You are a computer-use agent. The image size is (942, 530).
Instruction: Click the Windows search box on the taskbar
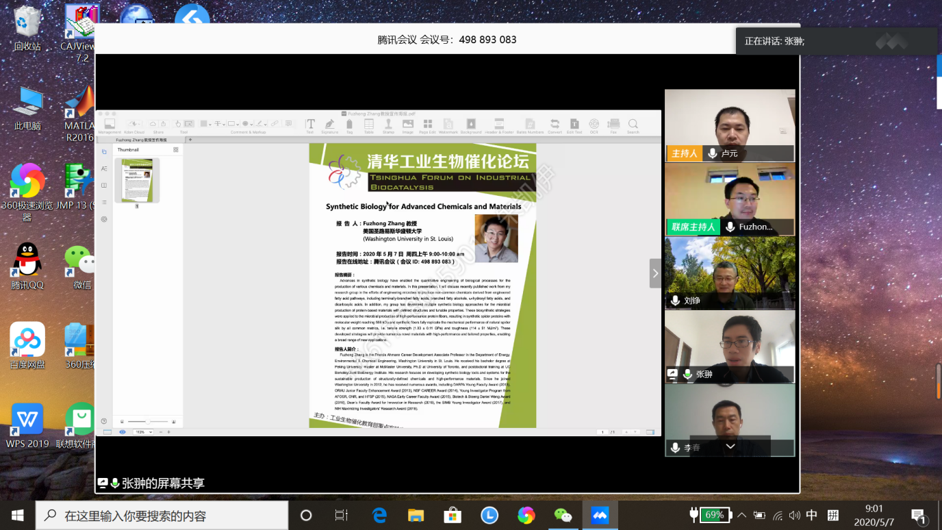point(162,515)
